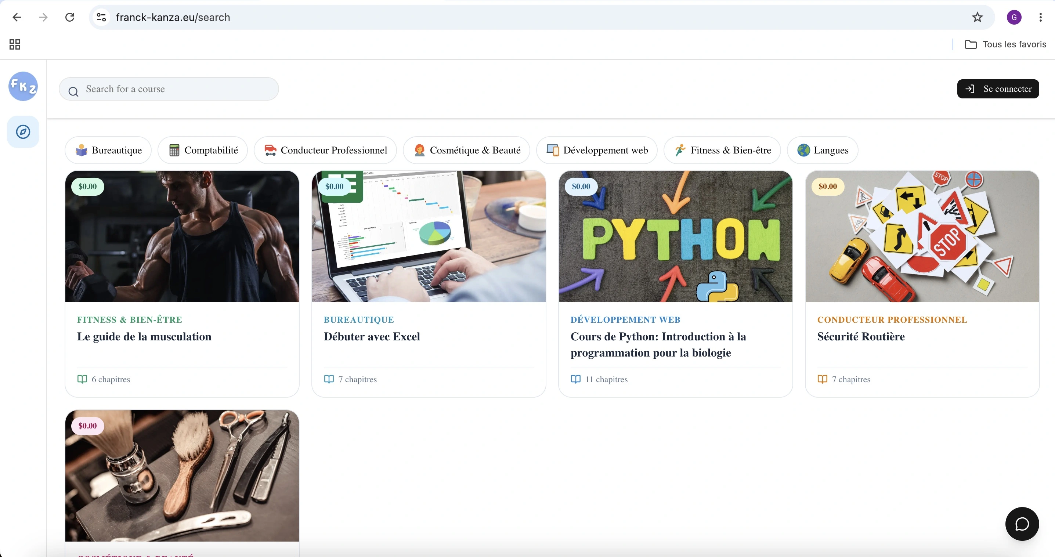This screenshot has height=557, width=1055.
Task: Bookmark this page with the star icon
Action: pyautogui.click(x=978, y=17)
